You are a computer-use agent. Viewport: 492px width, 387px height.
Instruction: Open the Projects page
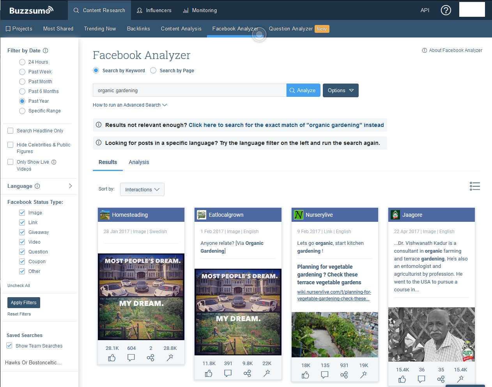coord(19,29)
